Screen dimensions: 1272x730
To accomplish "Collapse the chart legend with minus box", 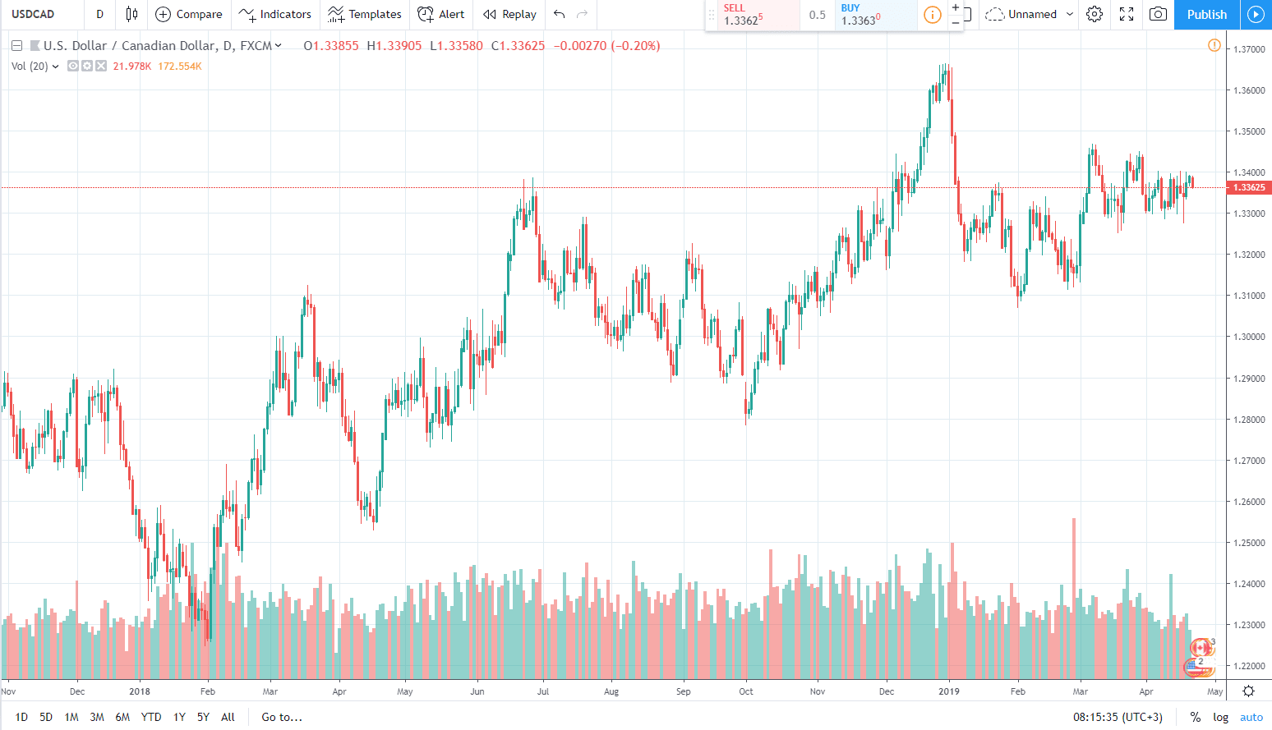I will [x=16, y=46].
